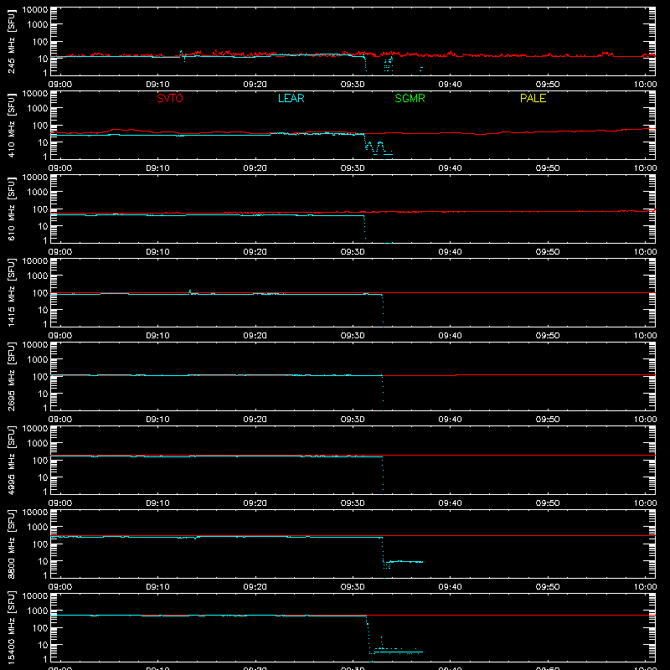Click the 10000 y-axis value of 245 MHz plot

35,10
